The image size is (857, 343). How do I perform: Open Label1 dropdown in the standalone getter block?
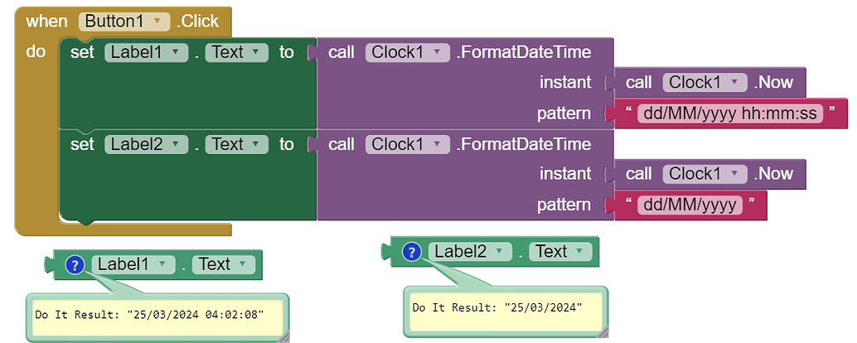[x=162, y=265]
